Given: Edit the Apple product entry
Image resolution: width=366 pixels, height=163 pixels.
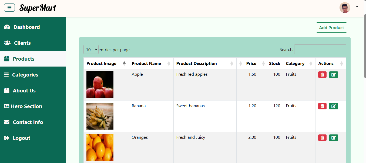Looking at the screenshot, I should (x=333, y=75).
